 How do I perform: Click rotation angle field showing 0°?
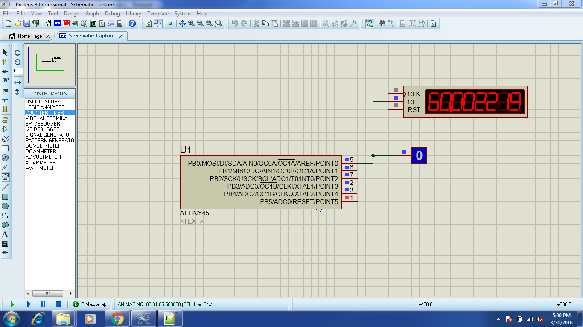pos(17,71)
